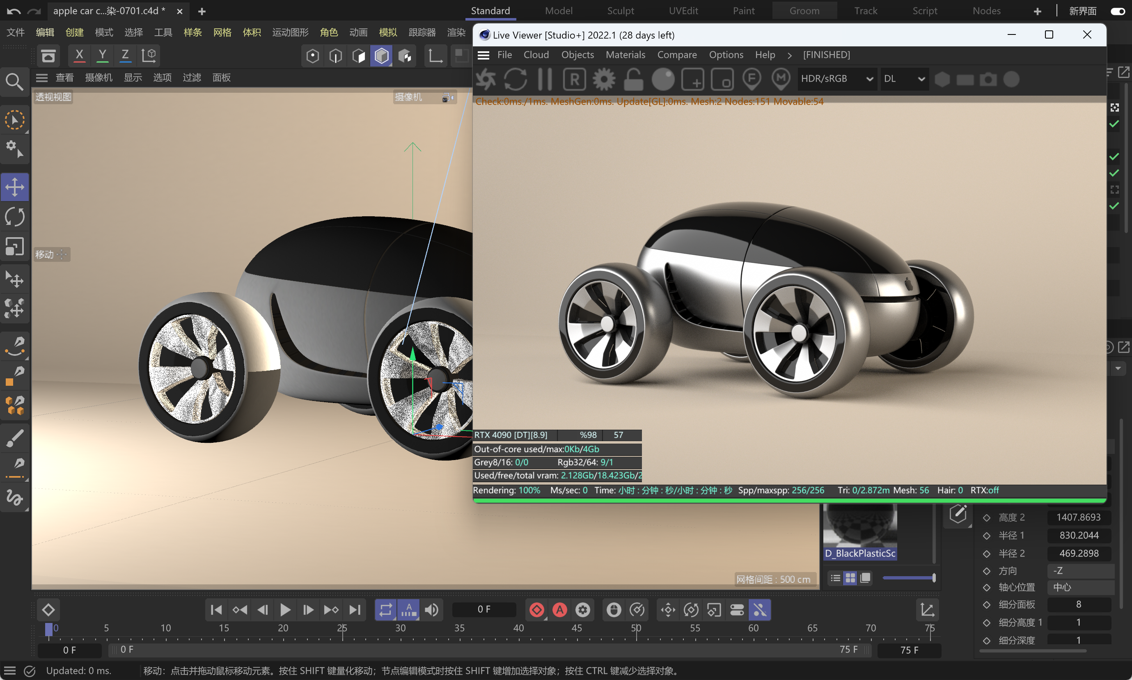Click the undo arrow
The width and height of the screenshot is (1132, 680).
pos(14,11)
